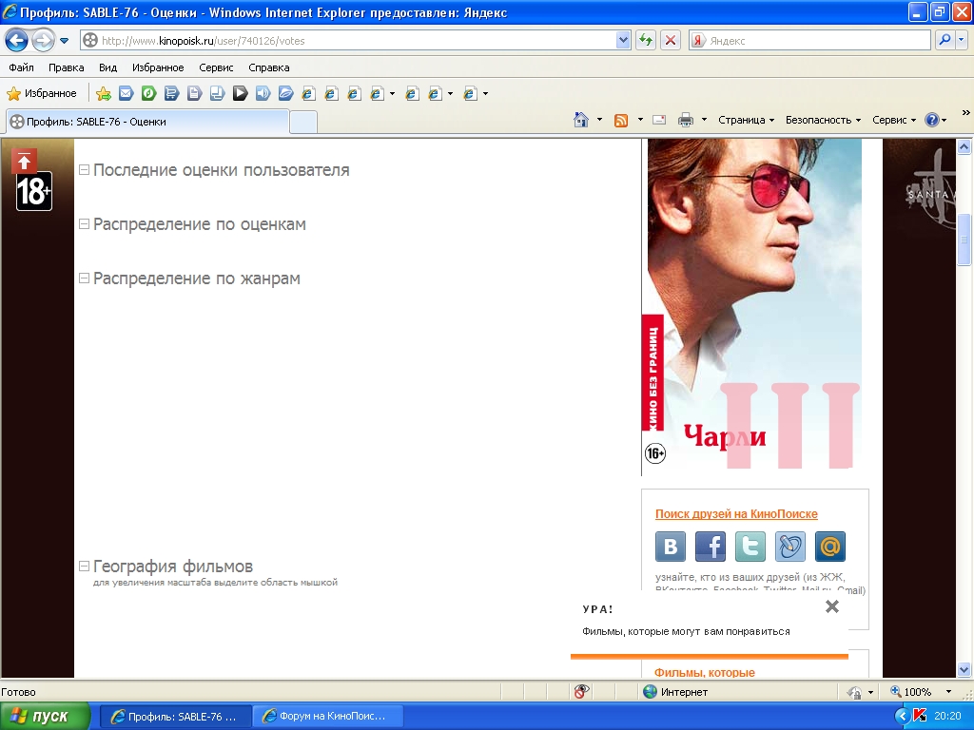Click the LiveJournal pencil icon
This screenshot has width=974, height=730.
click(x=790, y=547)
